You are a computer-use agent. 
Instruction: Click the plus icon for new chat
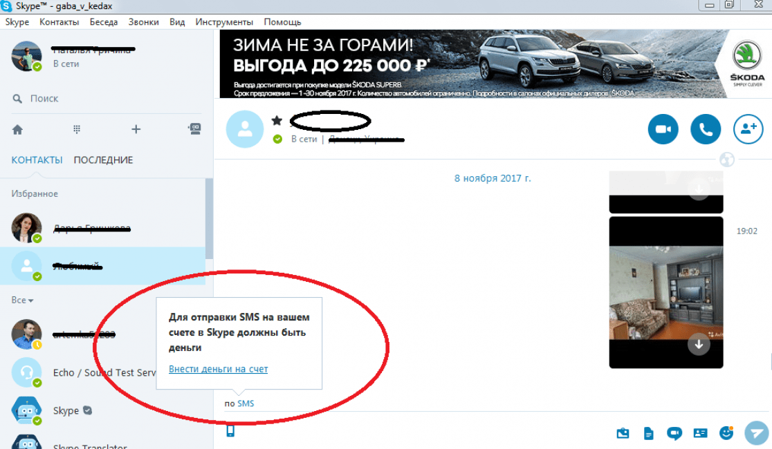click(136, 129)
